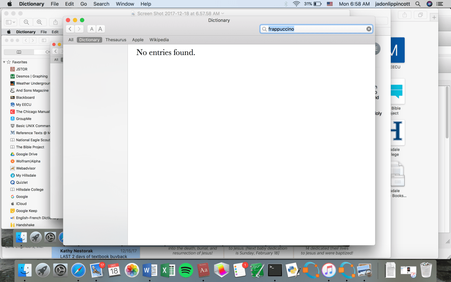Click the zoom in magnifier in Preview
451x282 pixels.
(x=39, y=22)
